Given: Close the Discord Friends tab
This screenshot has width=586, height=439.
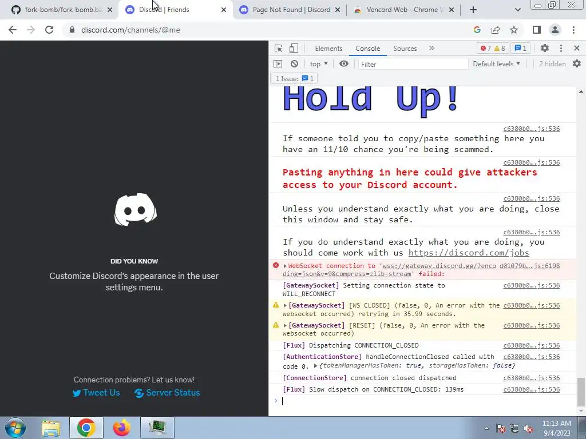Looking at the screenshot, I should click(224, 10).
